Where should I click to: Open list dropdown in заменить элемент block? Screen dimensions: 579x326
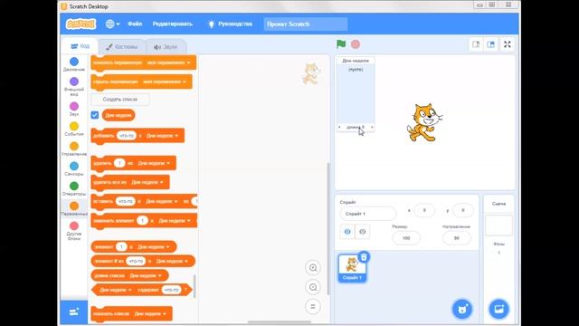pos(175,221)
